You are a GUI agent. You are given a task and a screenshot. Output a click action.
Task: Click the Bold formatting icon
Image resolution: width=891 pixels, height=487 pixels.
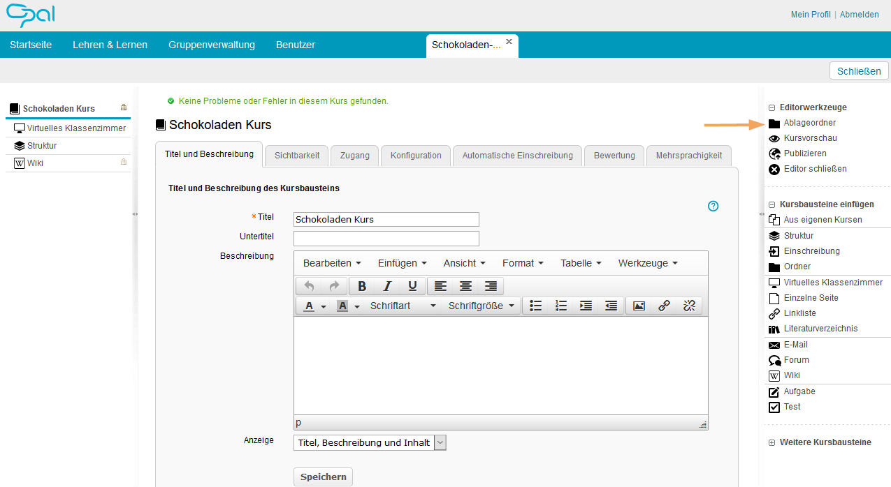362,286
